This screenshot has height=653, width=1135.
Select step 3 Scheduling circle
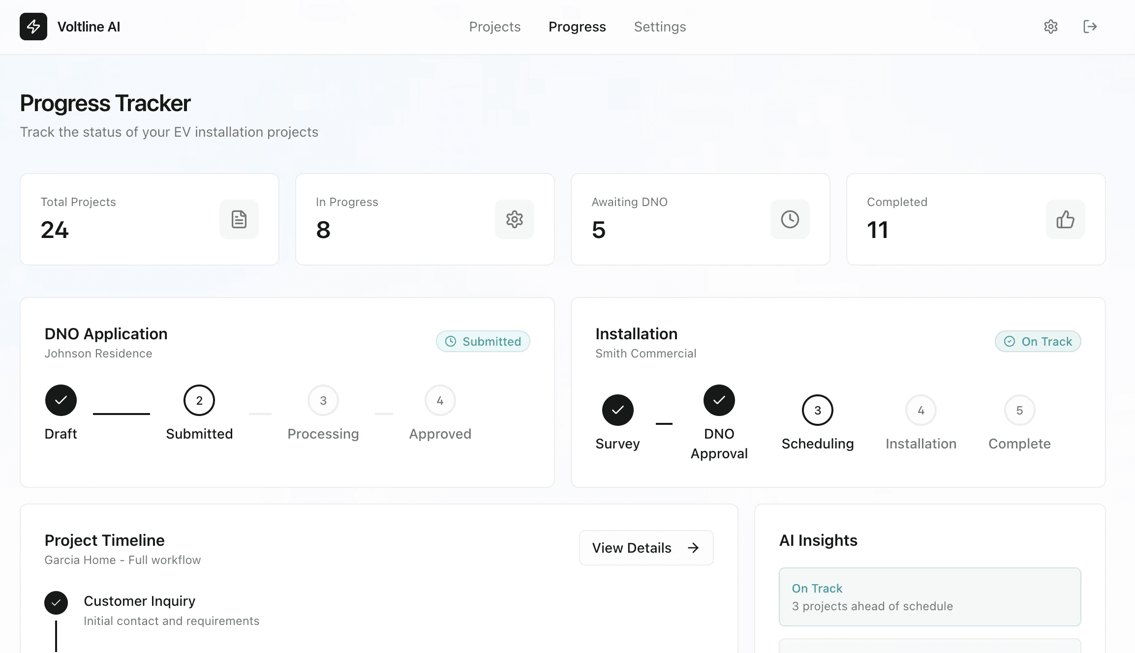pyautogui.click(x=817, y=410)
